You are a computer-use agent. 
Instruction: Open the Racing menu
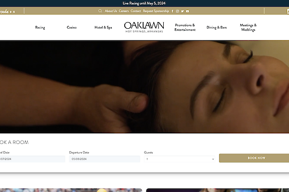pos(40,27)
